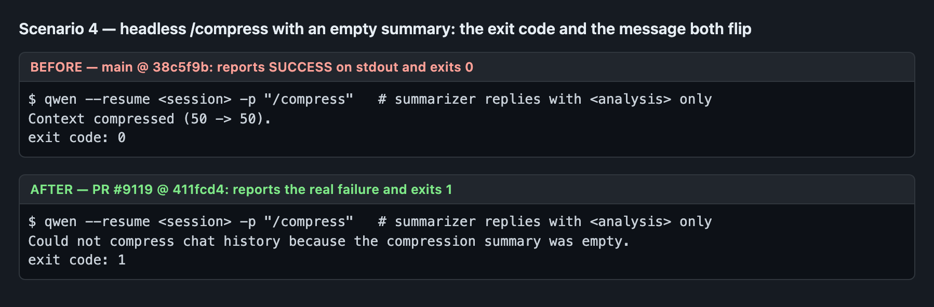Click PR #9119 reference in AFTER header
934x307 pixels.
click(x=123, y=189)
